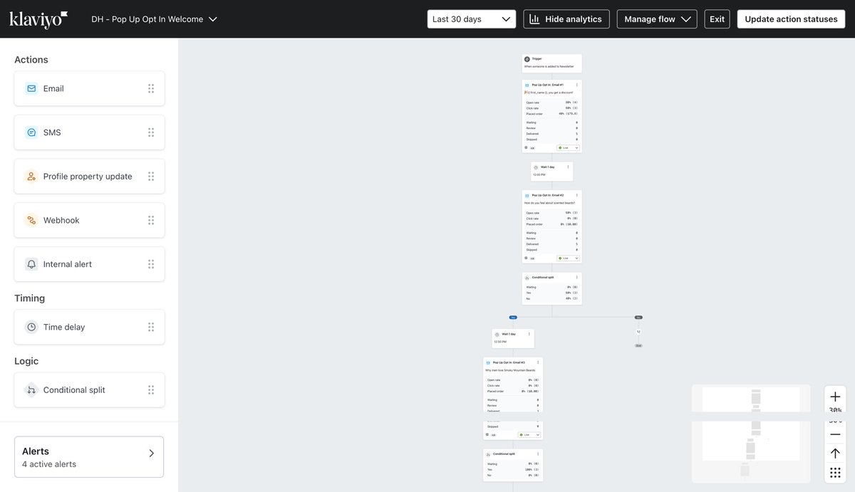Click the Exit button
The image size is (855, 492).
coord(717,19)
